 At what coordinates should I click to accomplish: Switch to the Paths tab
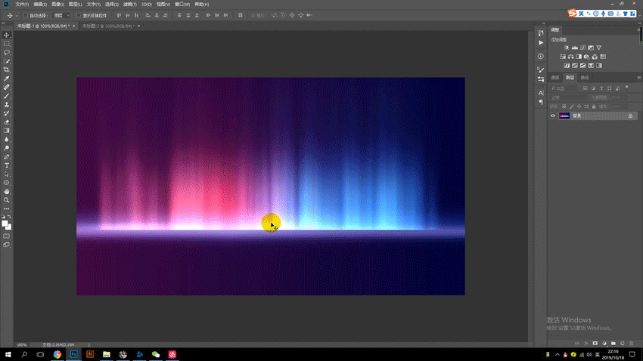pos(585,77)
